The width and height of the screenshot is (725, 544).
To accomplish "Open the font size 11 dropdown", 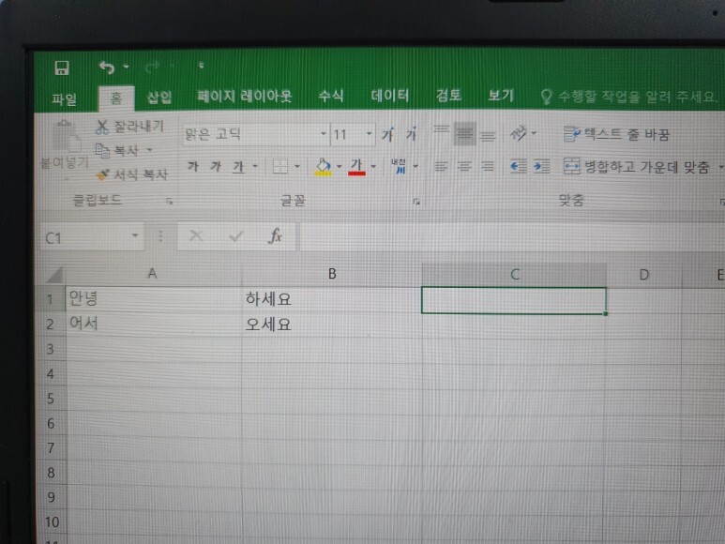I will tap(369, 133).
